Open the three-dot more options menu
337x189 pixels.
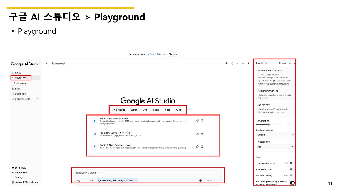(248, 64)
